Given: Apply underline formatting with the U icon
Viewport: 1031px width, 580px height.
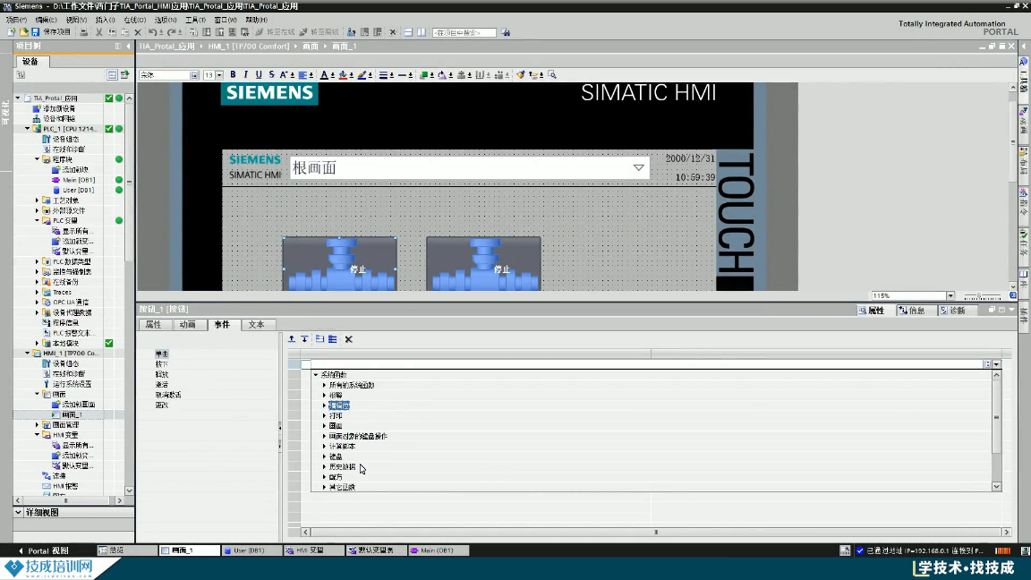Looking at the screenshot, I should click(x=259, y=75).
